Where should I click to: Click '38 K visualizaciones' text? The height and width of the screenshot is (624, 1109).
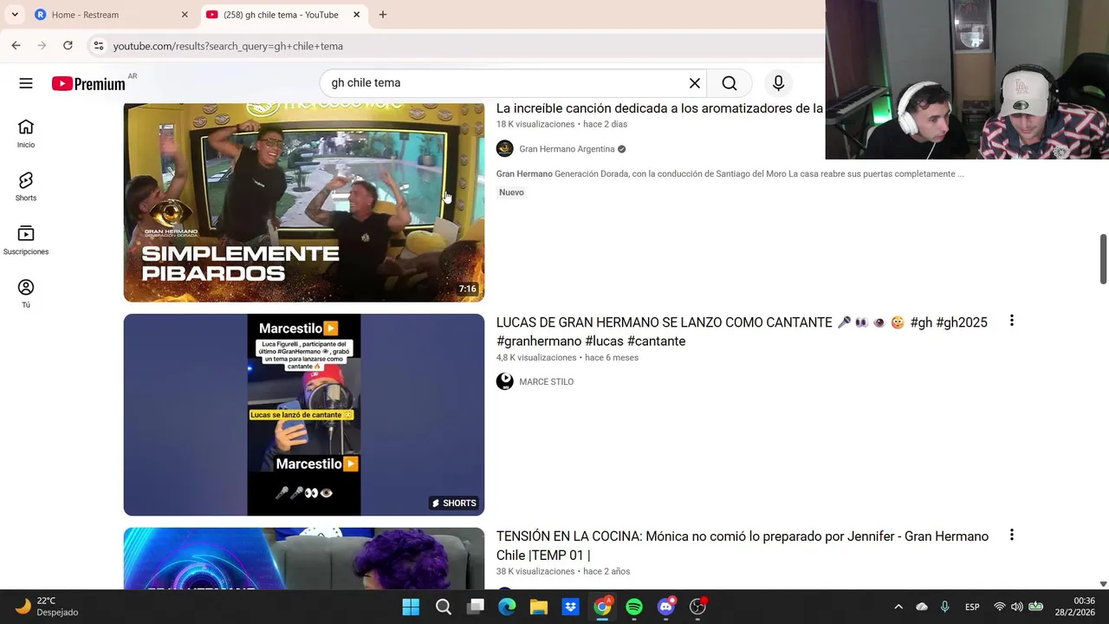(535, 571)
